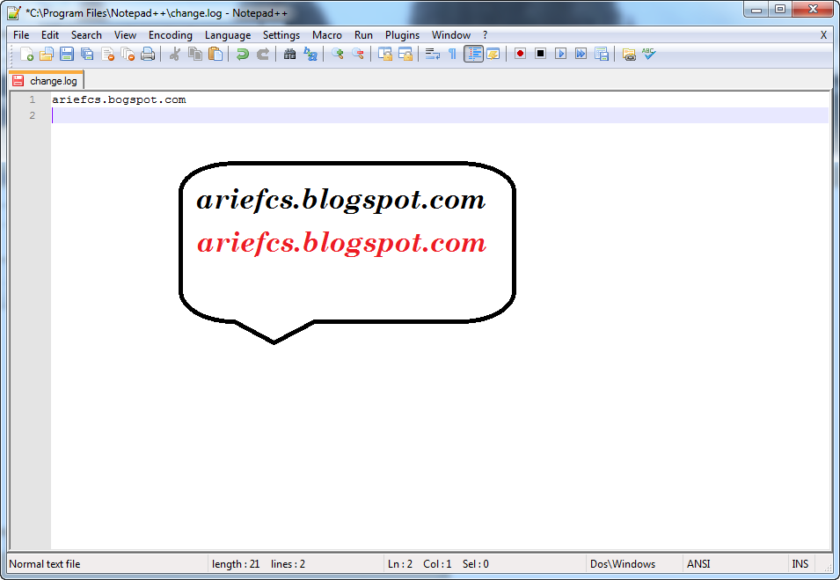Toggle Show all characters pilcrow icon
840x580 pixels.
click(x=453, y=54)
